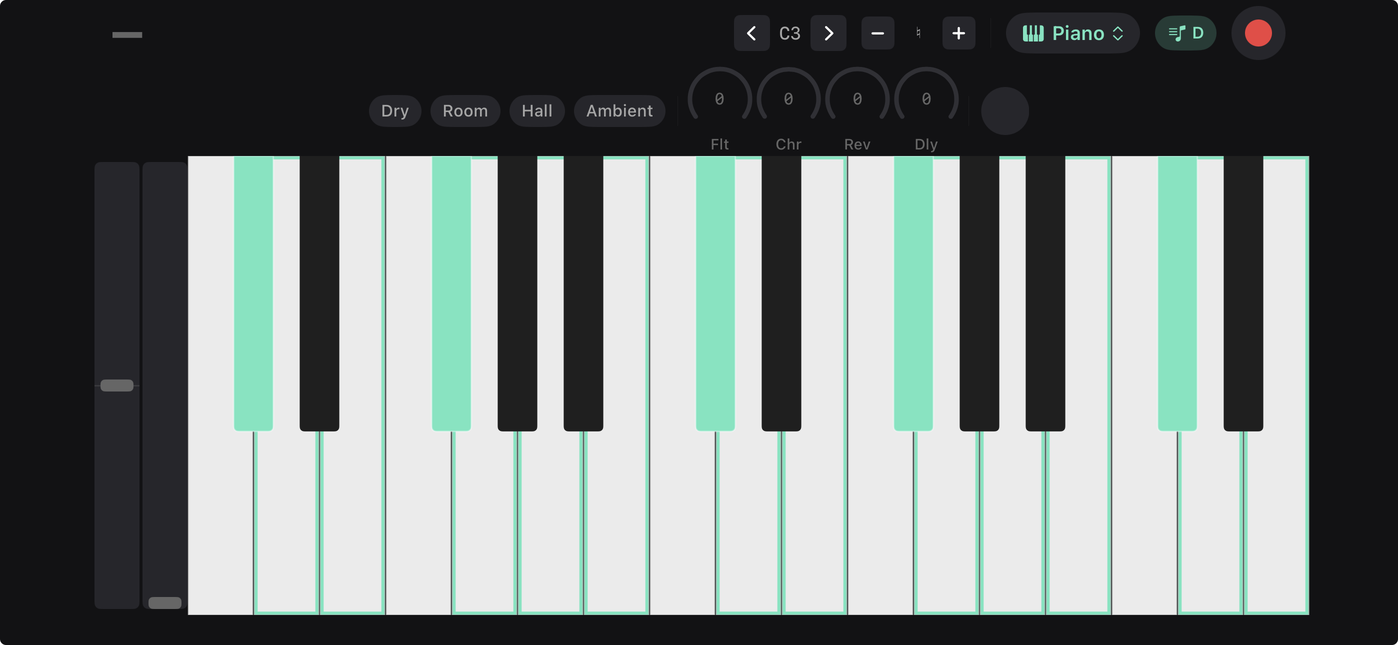
Task: Click the Chr chorus knob
Action: coord(788,99)
